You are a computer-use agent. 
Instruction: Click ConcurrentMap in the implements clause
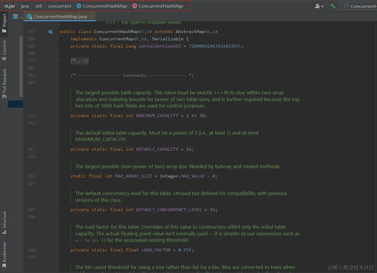116,39
